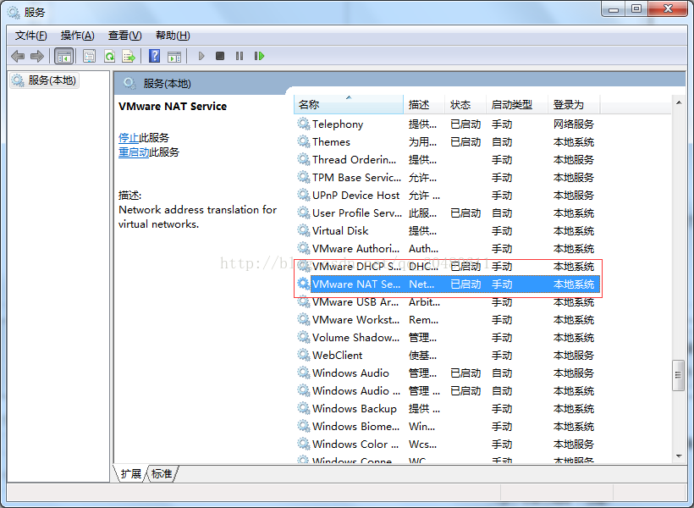
Task: Select the Windows Biome... service
Action: 447,426
